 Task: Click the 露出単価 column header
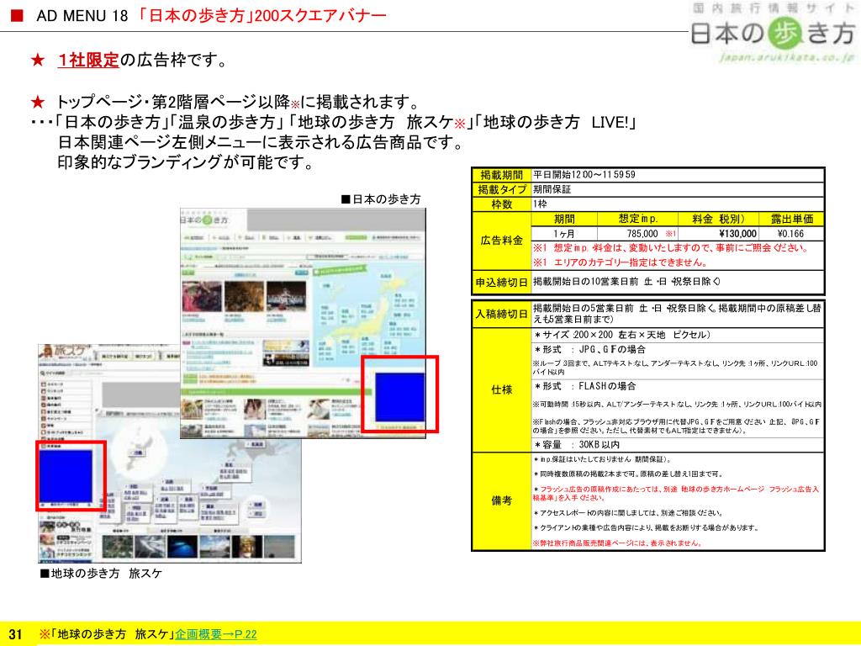791,219
